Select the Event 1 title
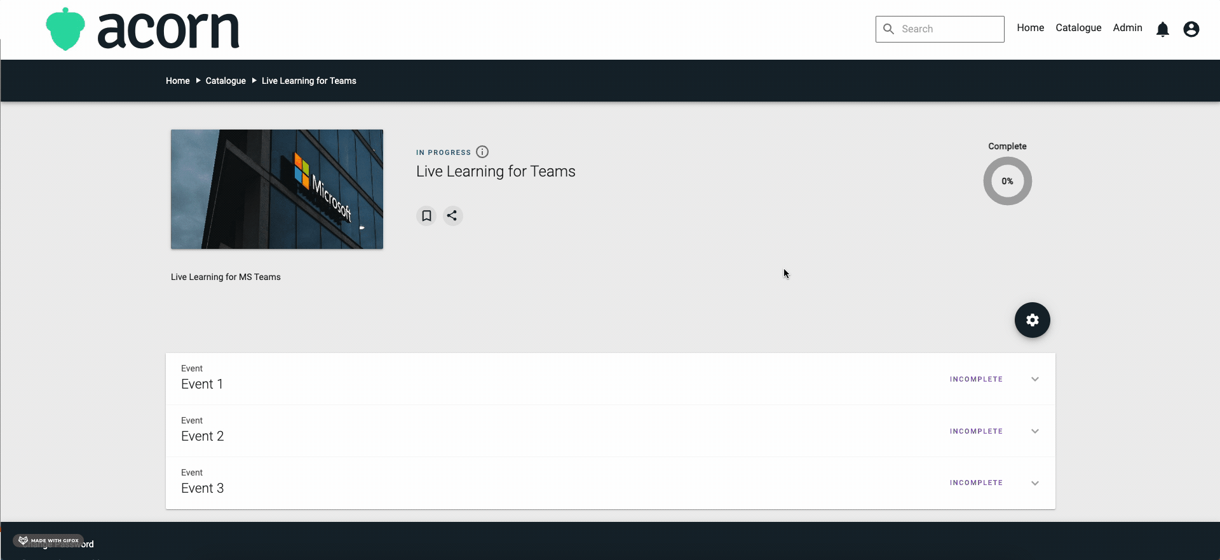Screen dimensions: 1220x560 click(x=202, y=384)
